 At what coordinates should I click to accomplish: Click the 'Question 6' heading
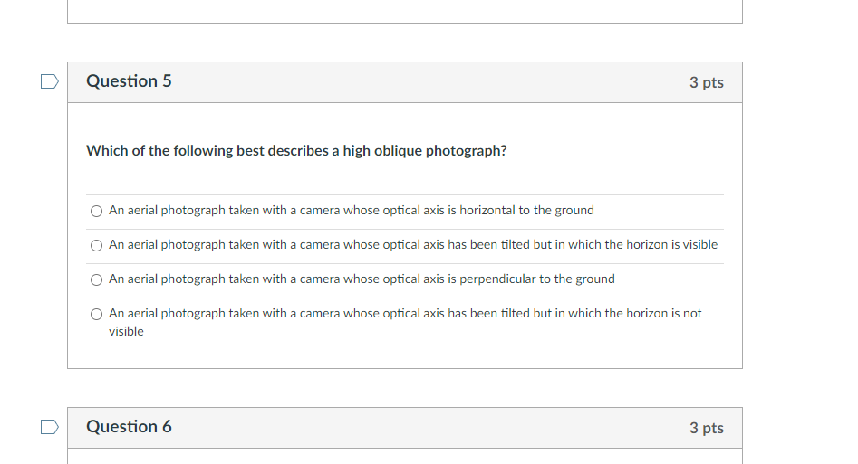129,427
